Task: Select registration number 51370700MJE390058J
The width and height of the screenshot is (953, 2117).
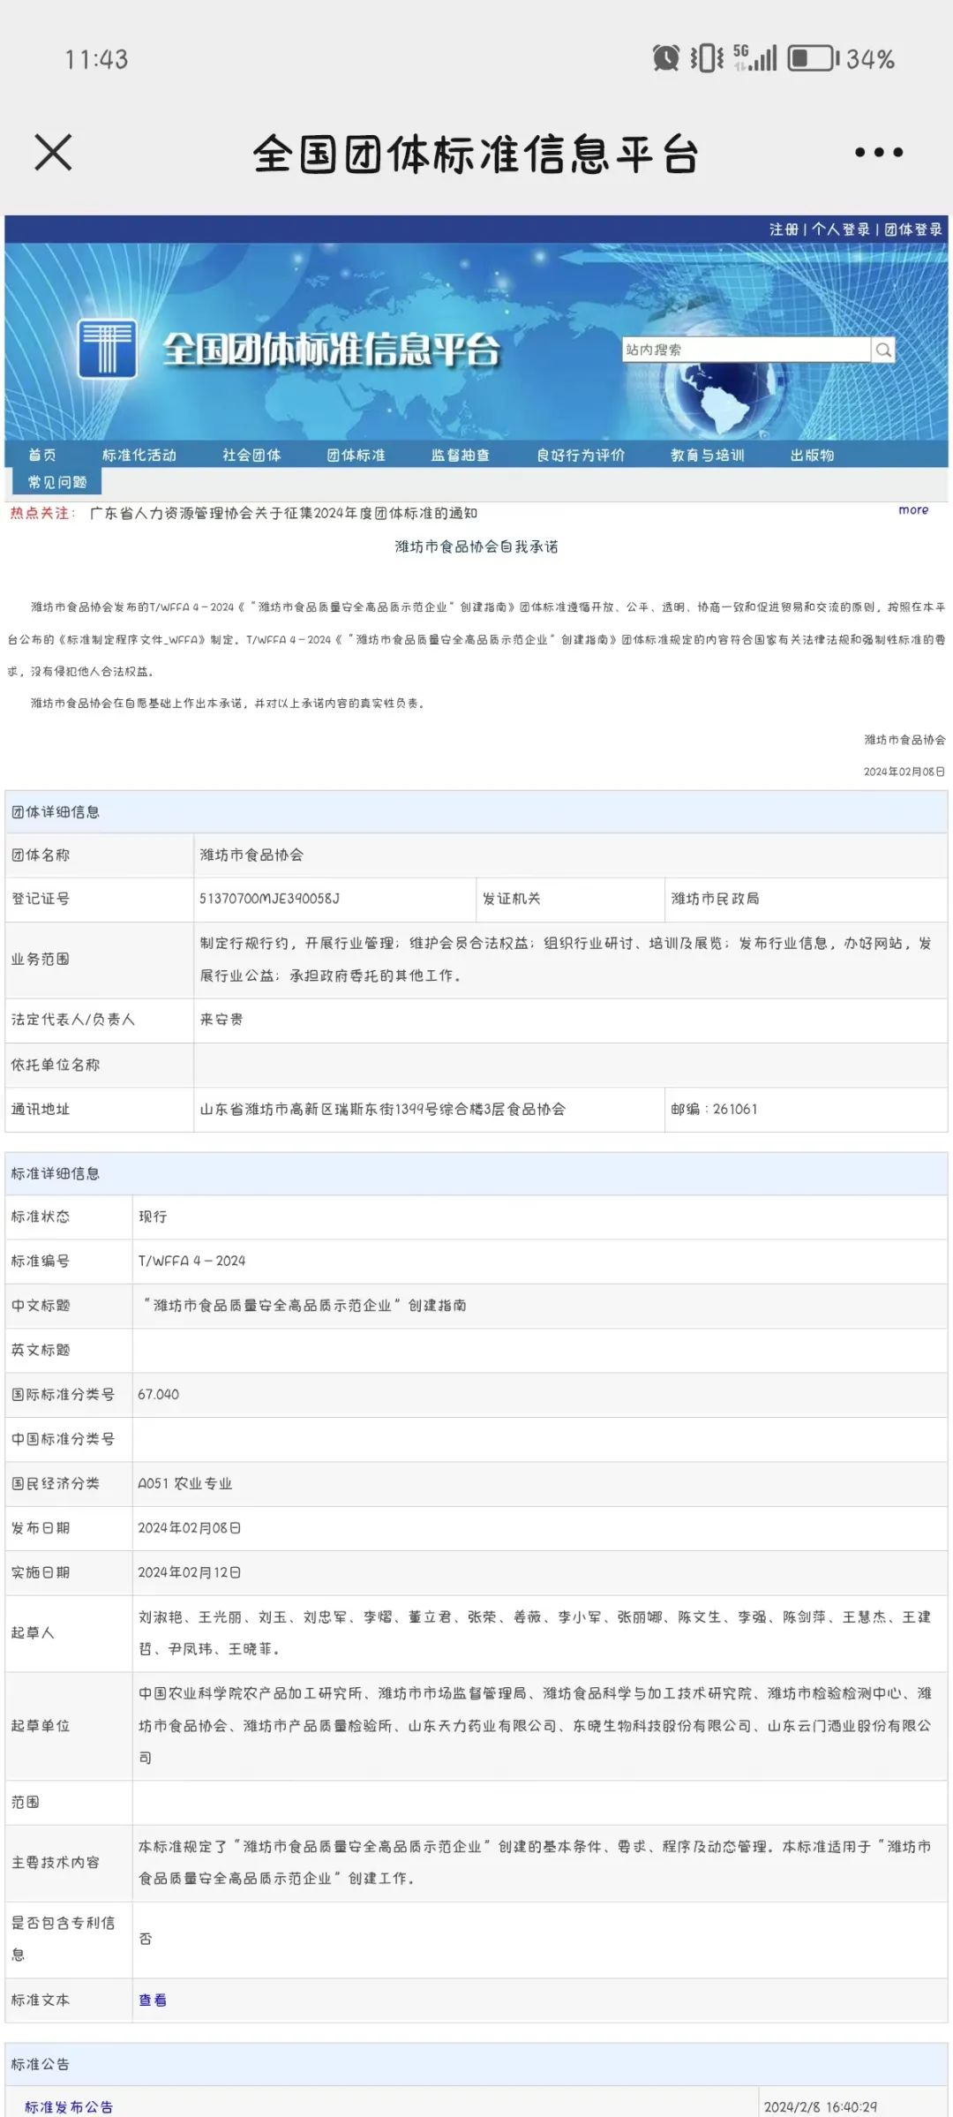Action: click(x=269, y=899)
